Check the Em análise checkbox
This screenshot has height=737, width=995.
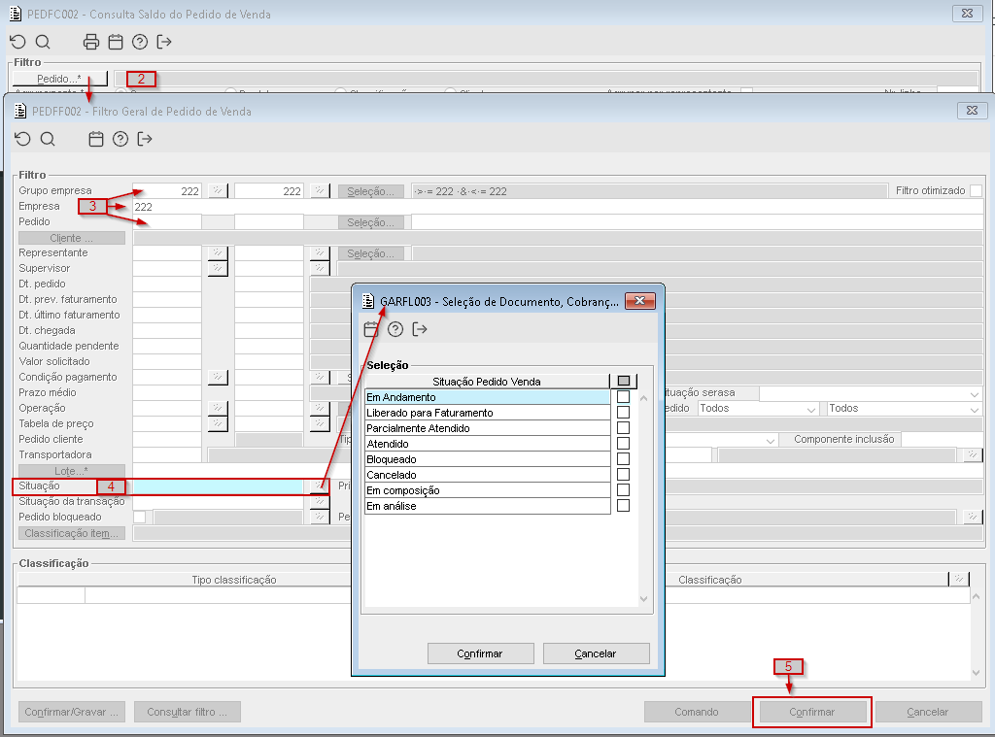pyautogui.click(x=623, y=506)
